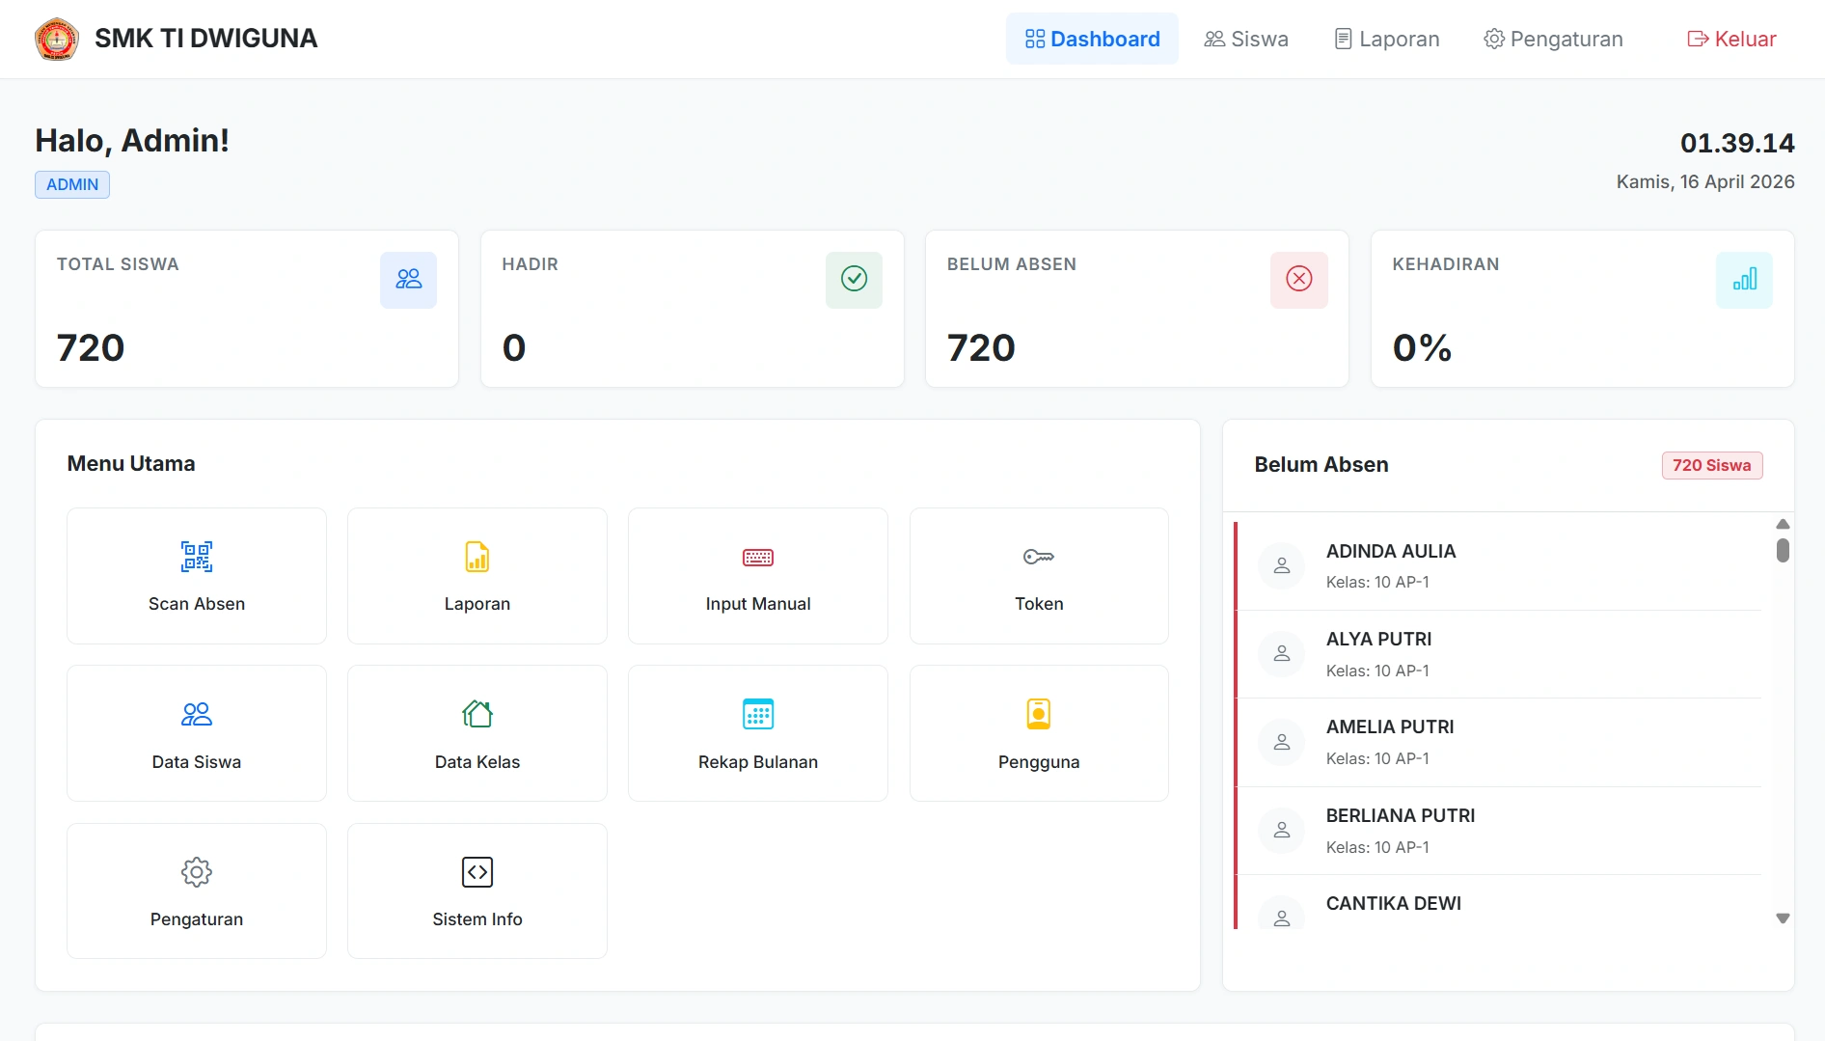Click the Belum Absen list scrollbar thumb
The image size is (1825, 1041).
pyautogui.click(x=1783, y=550)
